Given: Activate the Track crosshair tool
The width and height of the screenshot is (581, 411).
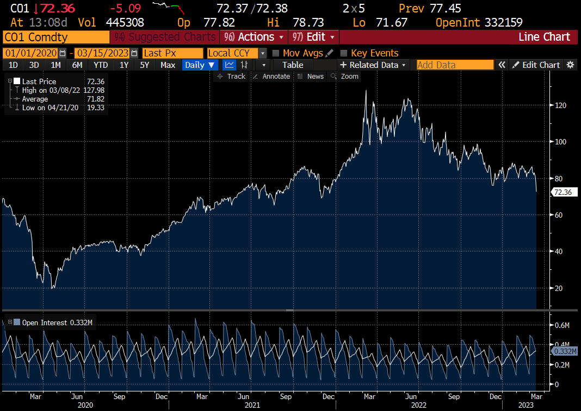Looking at the screenshot, I should pyautogui.click(x=231, y=76).
